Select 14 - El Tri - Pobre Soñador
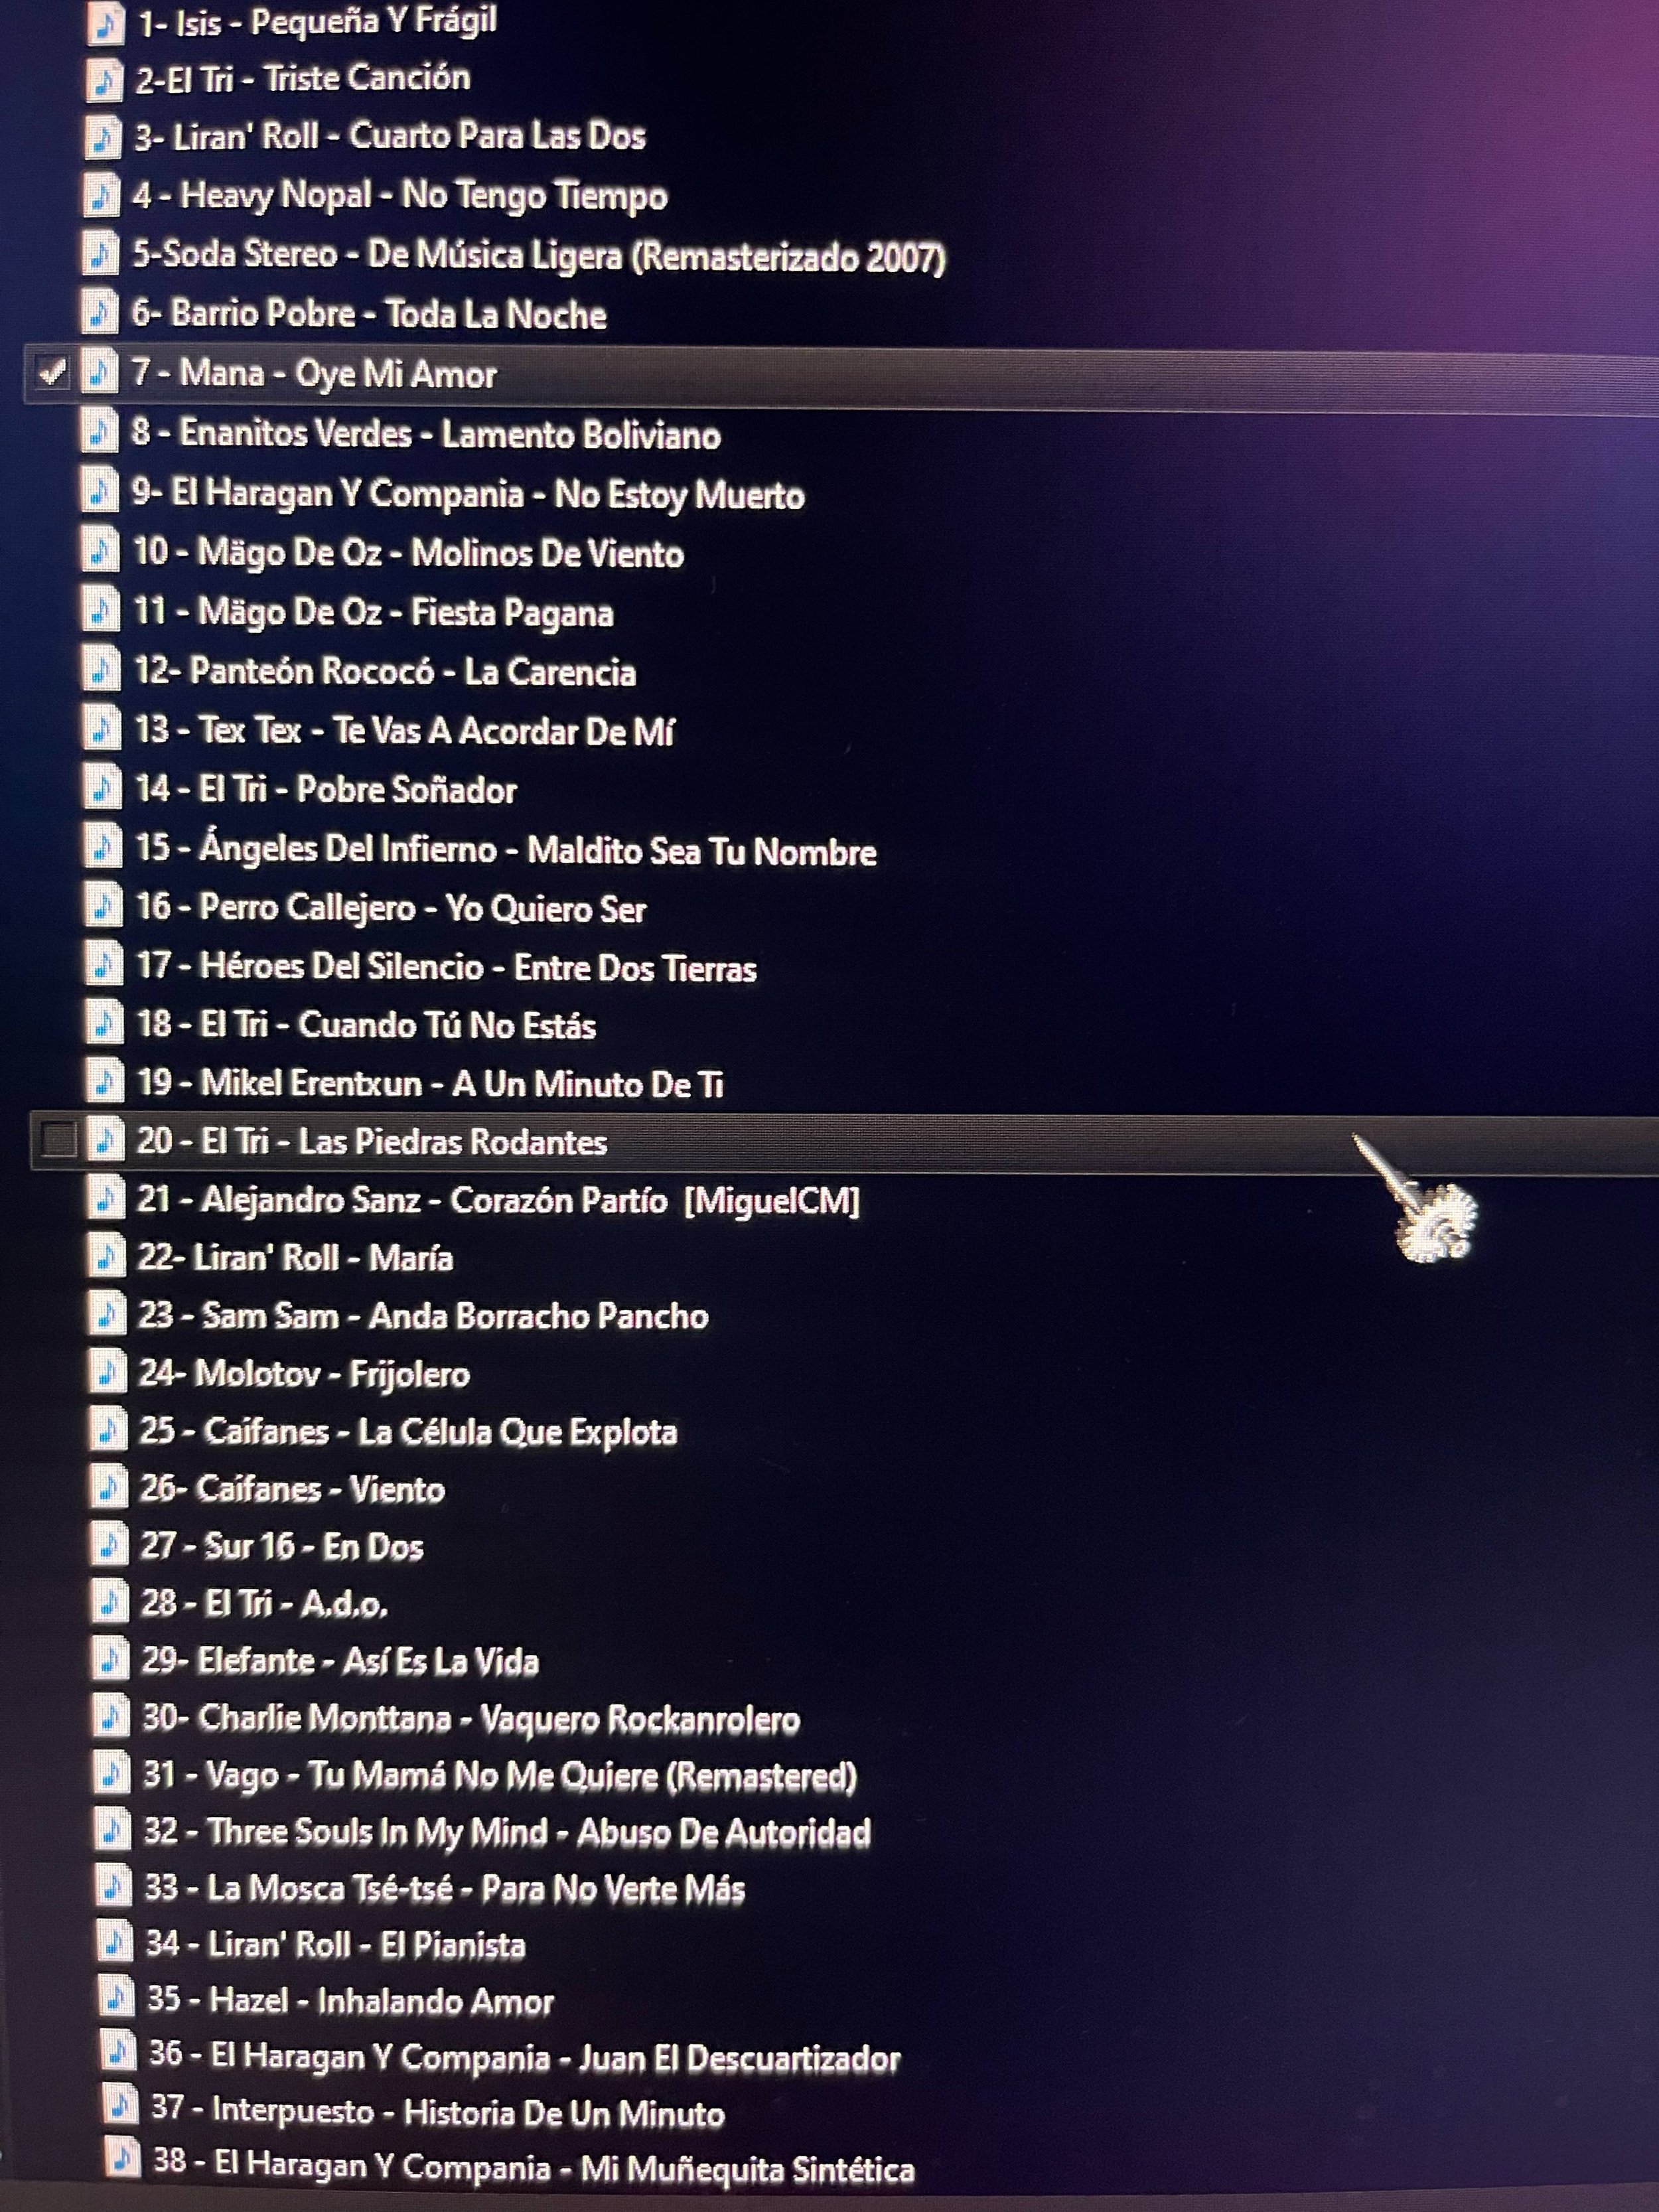 click(x=326, y=789)
